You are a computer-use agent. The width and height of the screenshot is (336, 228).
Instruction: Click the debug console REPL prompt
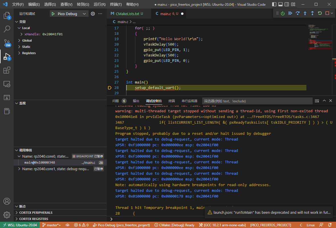click(221, 219)
